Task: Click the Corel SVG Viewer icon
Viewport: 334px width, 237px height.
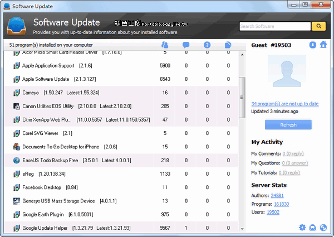Action: [17, 133]
